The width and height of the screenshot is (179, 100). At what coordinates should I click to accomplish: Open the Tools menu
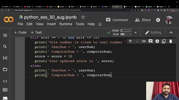(80, 24)
